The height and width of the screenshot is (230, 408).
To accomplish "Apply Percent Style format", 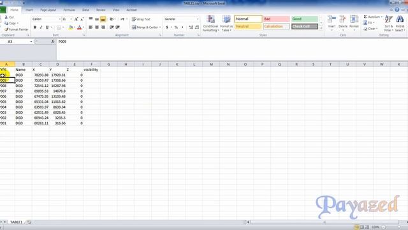I will [x=176, y=27].
